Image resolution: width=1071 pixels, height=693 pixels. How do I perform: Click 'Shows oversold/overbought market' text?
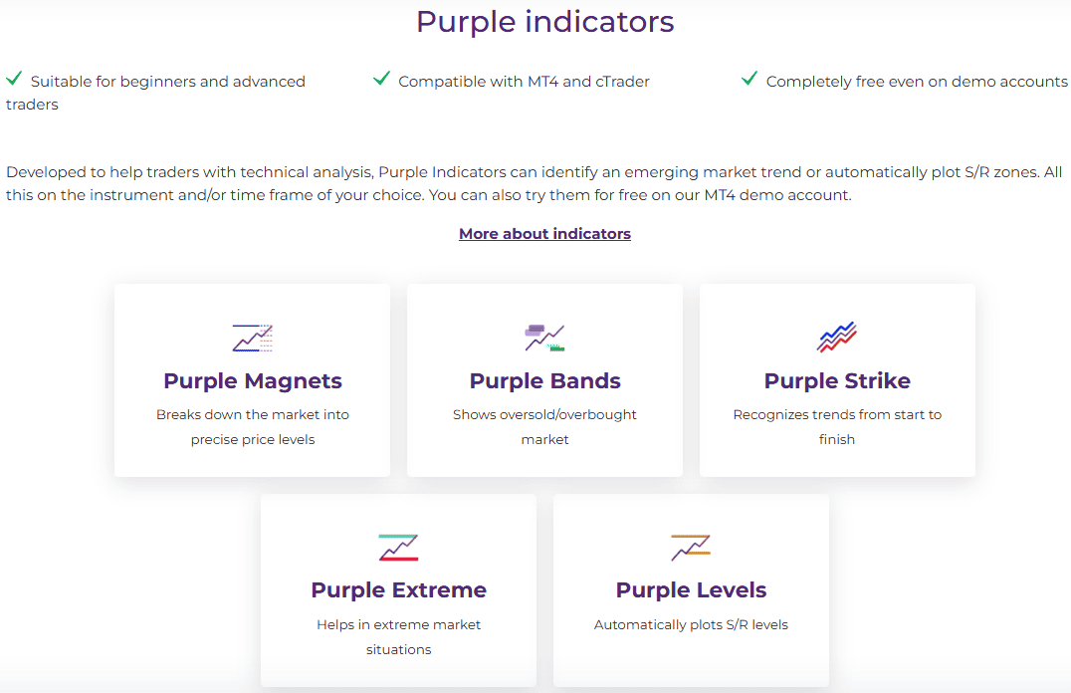544,426
